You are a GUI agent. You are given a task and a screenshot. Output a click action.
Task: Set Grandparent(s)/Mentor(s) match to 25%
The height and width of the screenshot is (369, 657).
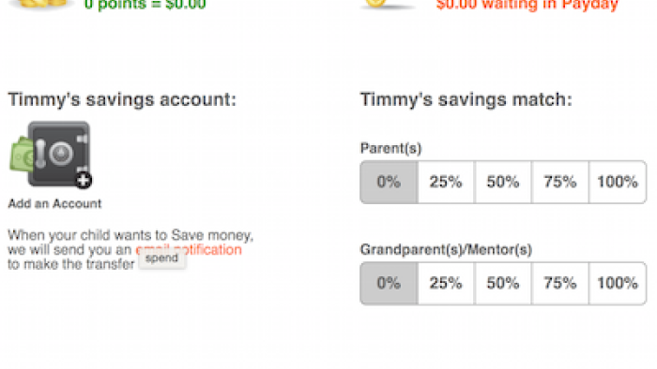coord(446,284)
